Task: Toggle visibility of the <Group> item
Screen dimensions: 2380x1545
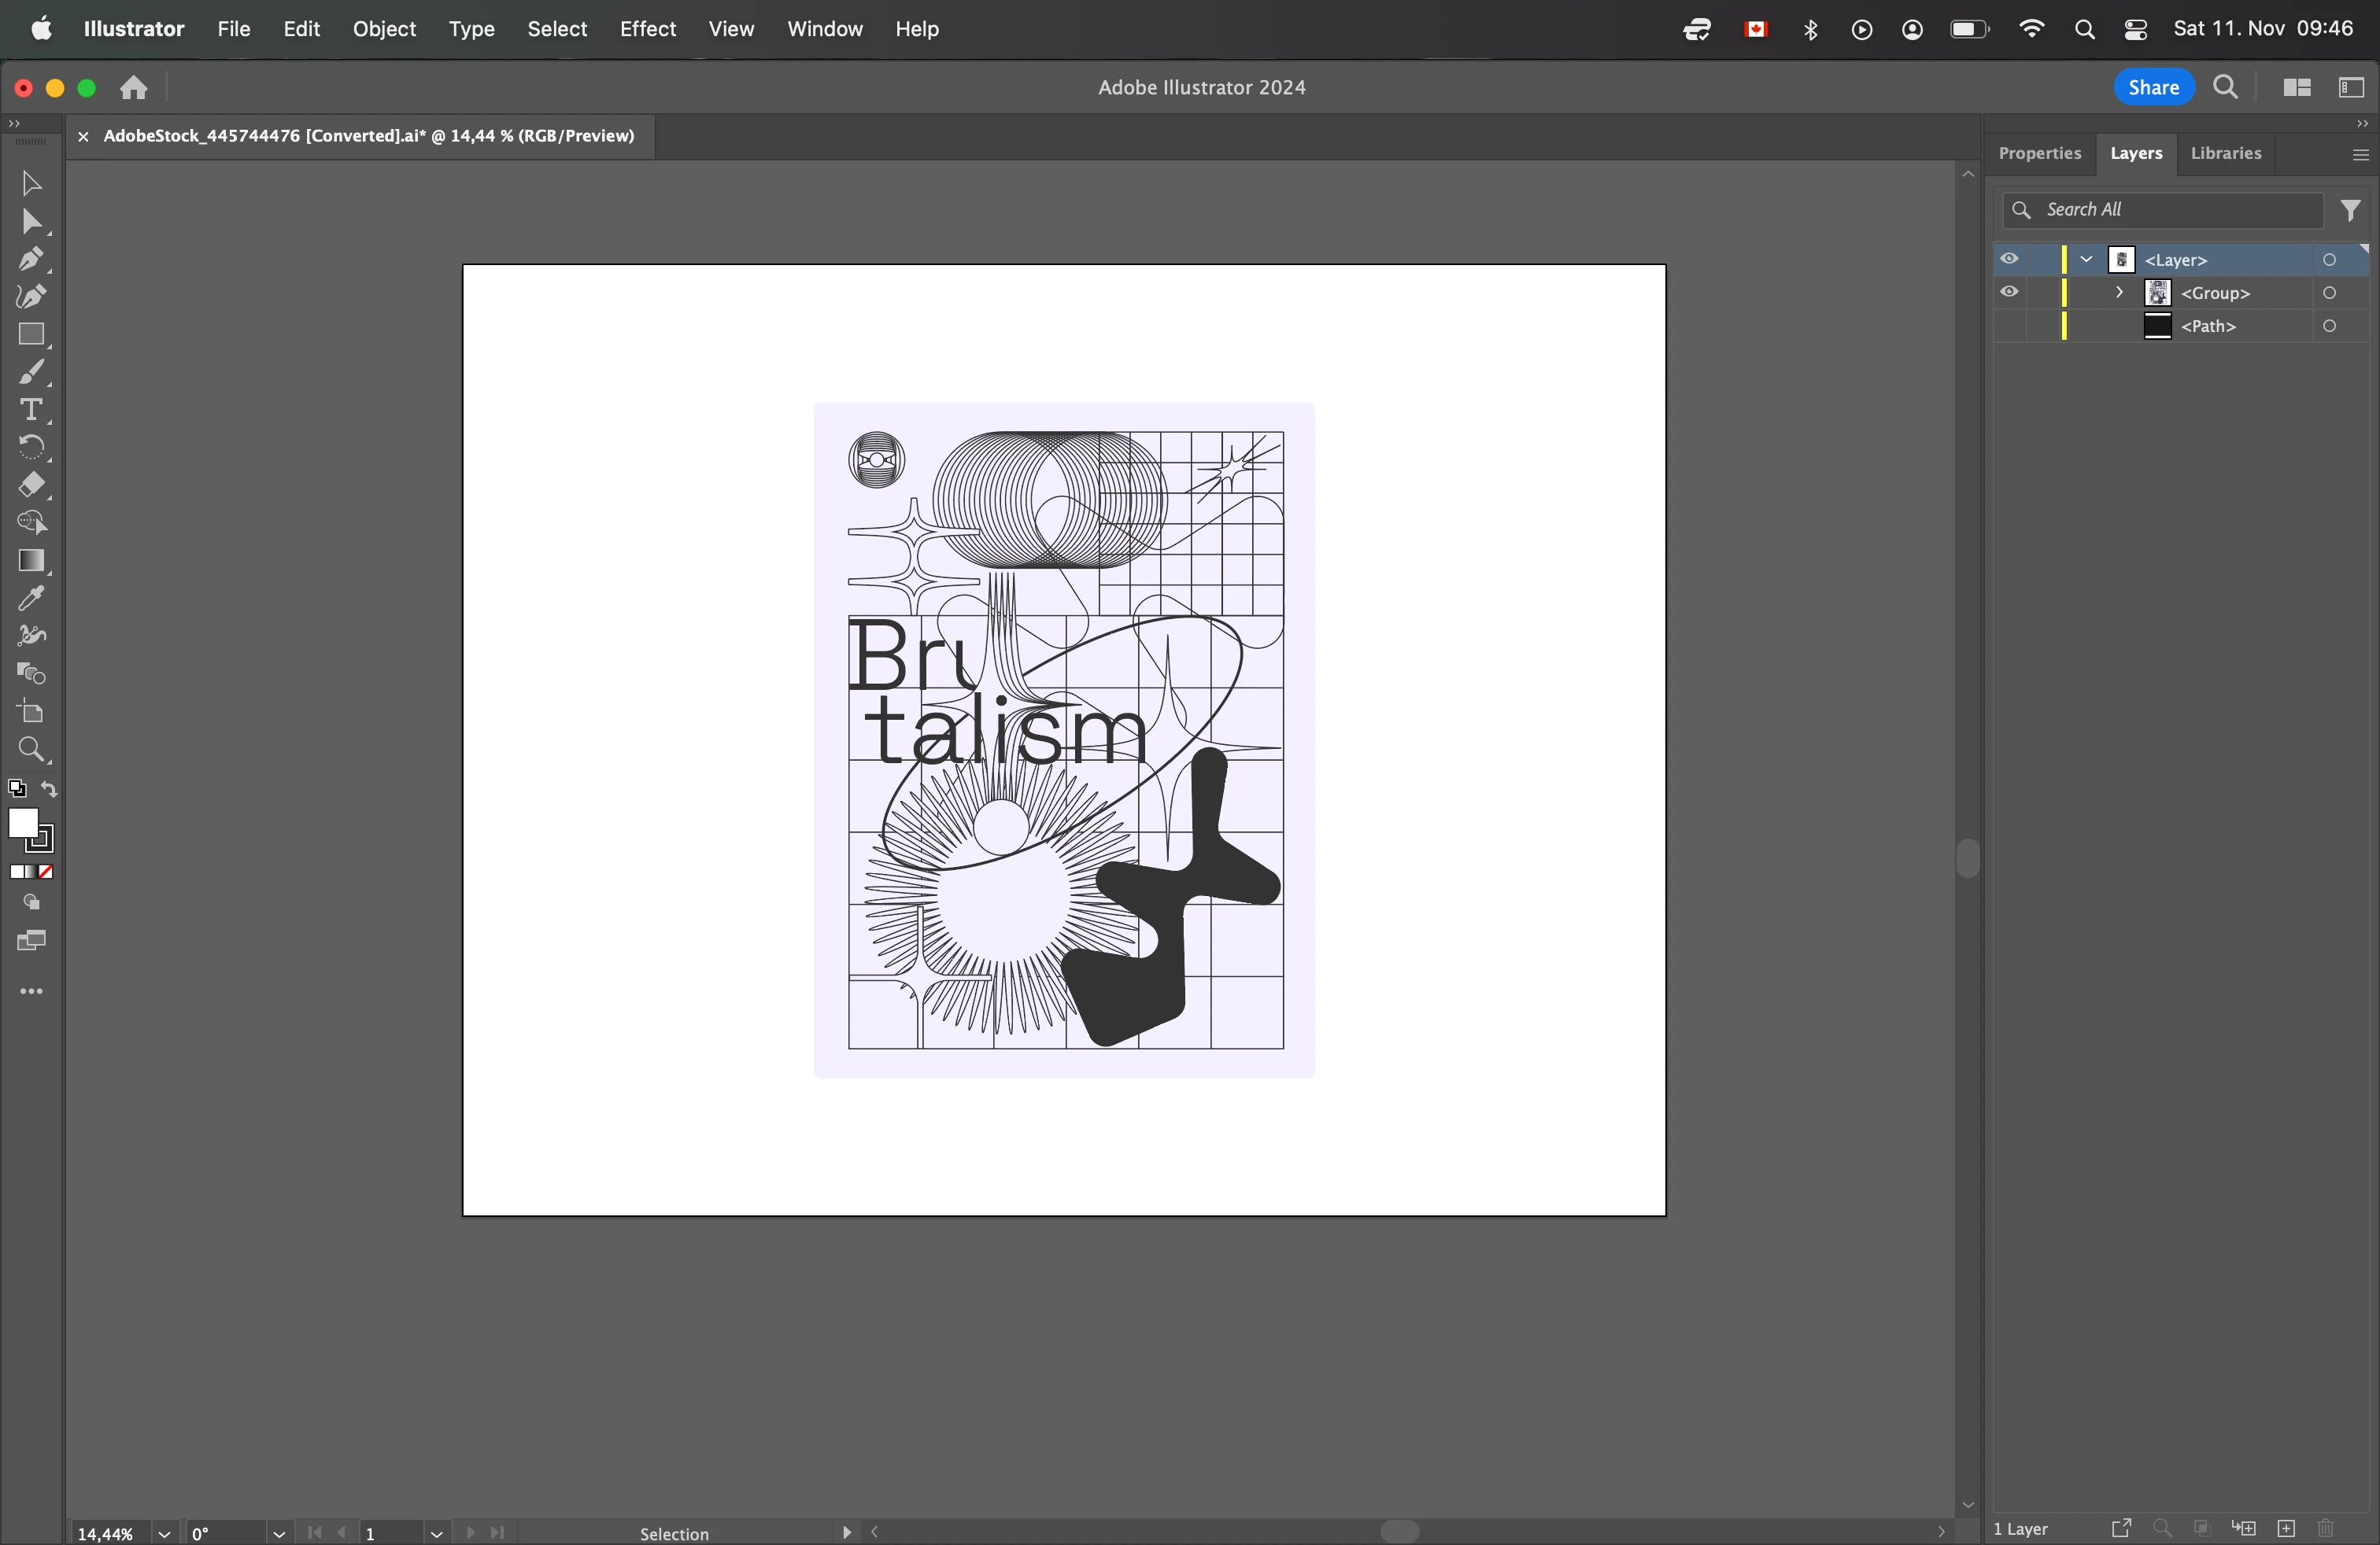Action: (x=2009, y=293)
